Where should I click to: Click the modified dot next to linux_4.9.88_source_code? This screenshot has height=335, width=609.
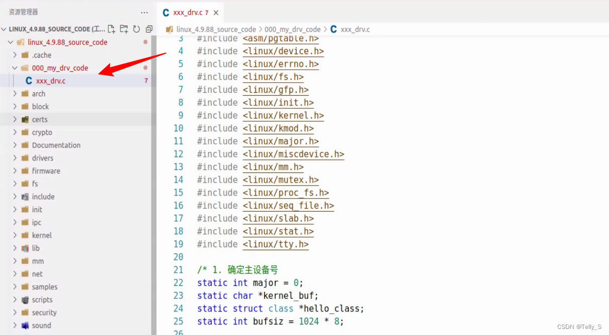pyautogui.click(x=145, y=42)
